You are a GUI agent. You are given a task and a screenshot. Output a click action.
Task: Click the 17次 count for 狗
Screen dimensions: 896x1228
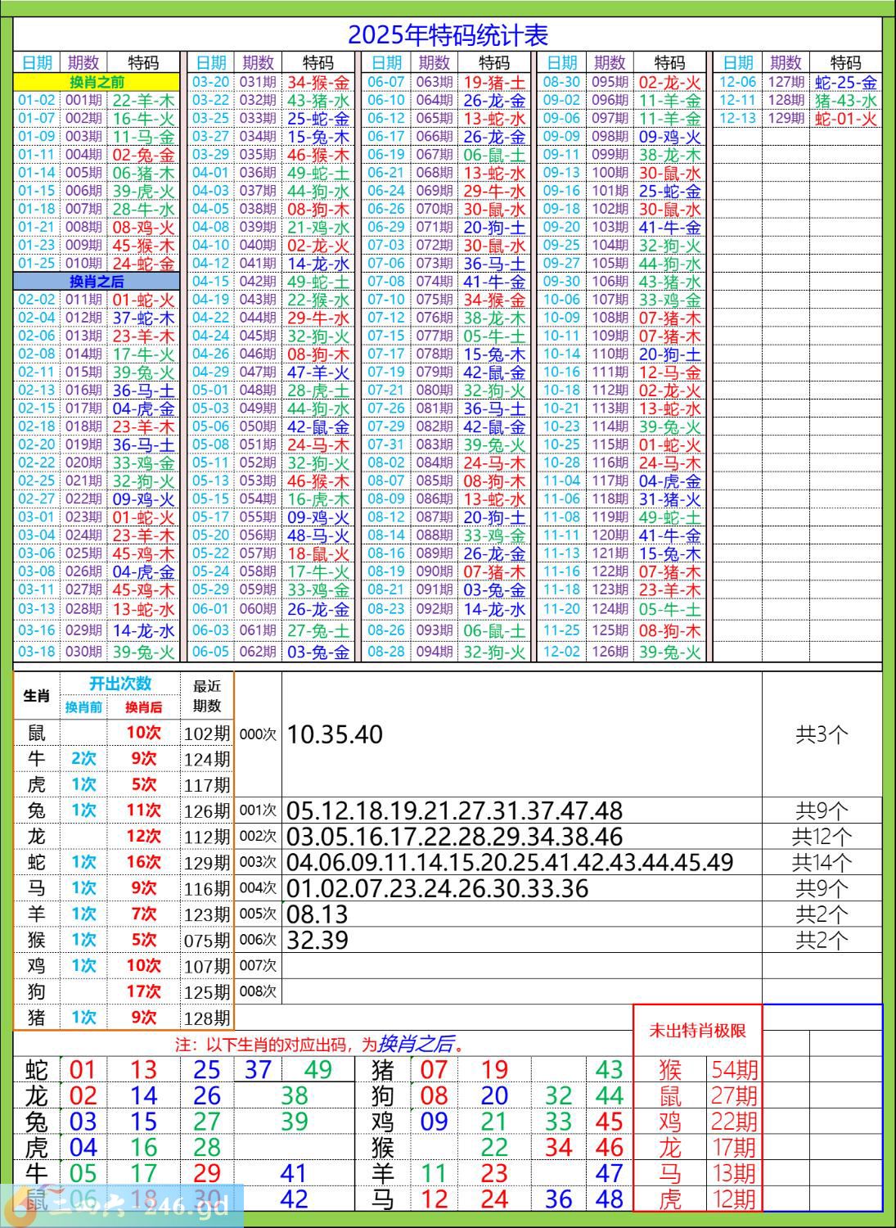(x=143, y=991)
